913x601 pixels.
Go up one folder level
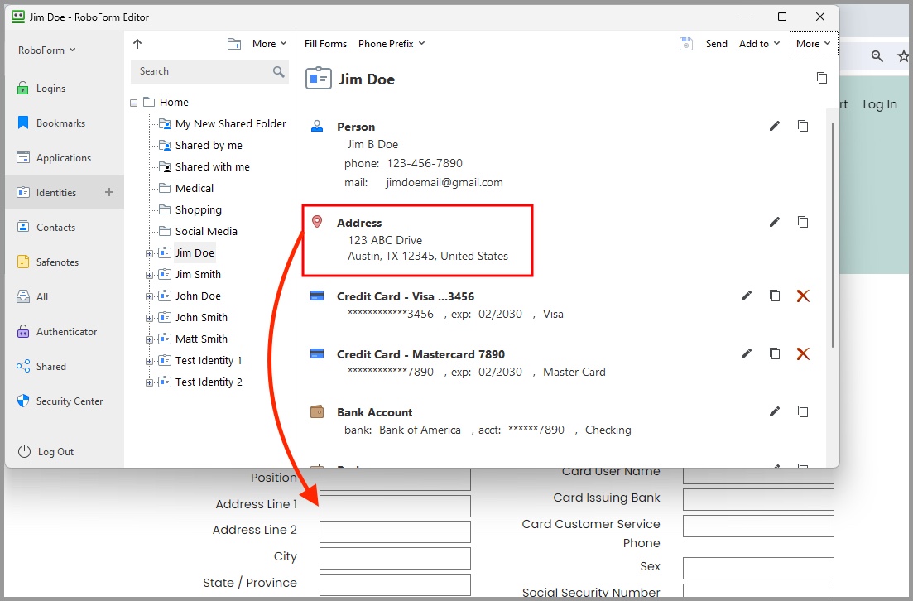click(137, 44)
